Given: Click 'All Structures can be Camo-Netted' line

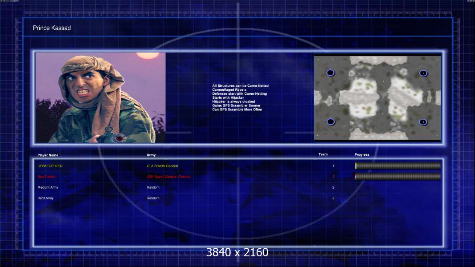Looking at the screenshot, I should click(x=241, y=86).
